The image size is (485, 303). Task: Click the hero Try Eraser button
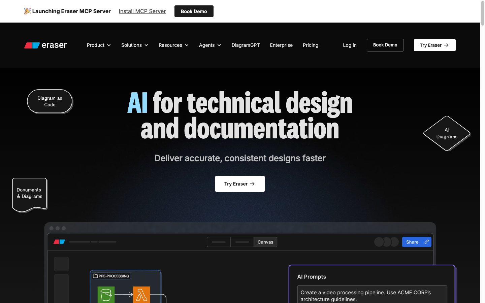coord(240,184)
